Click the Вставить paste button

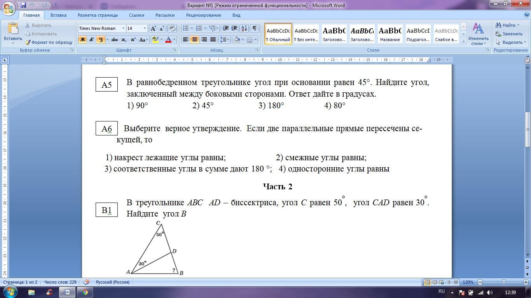pos(13,33)
